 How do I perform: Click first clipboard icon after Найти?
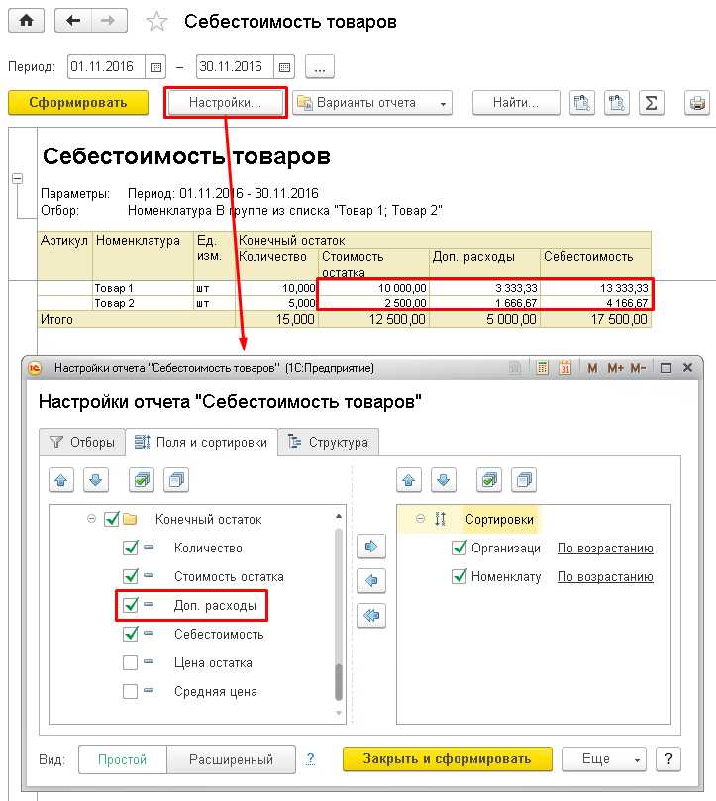click(x=582, y=103)
